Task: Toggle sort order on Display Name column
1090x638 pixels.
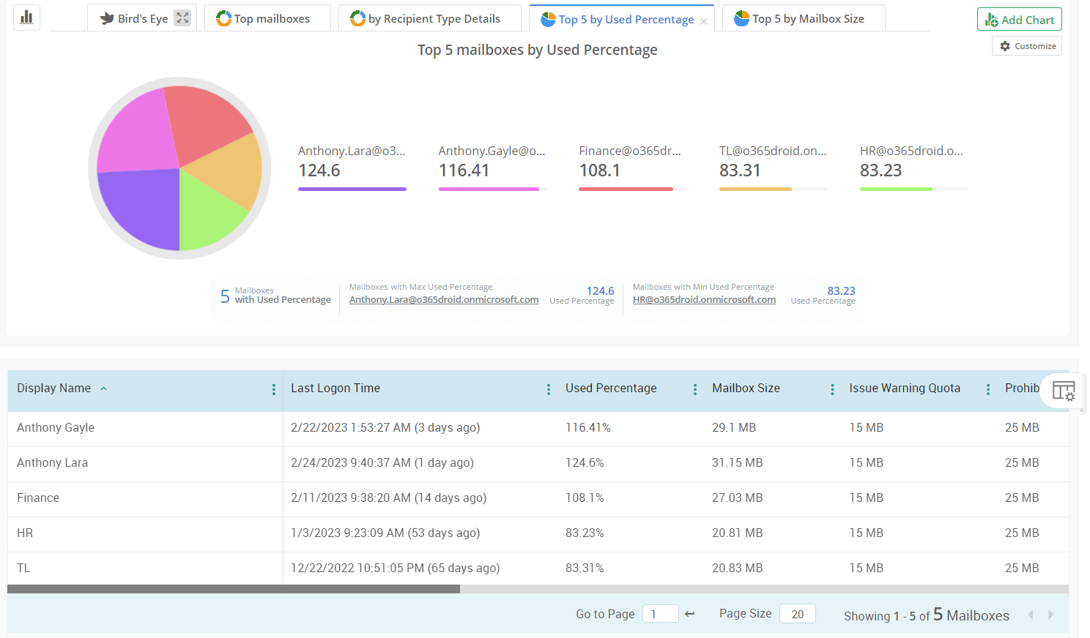Action: (104, 389)
